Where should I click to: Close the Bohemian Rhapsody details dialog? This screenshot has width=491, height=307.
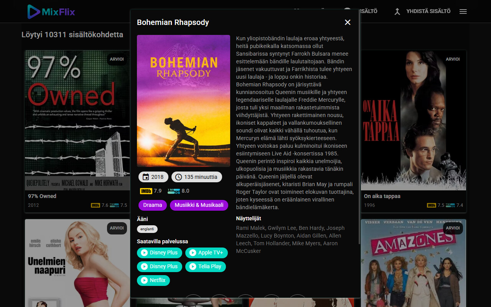(x=348, y=22)
